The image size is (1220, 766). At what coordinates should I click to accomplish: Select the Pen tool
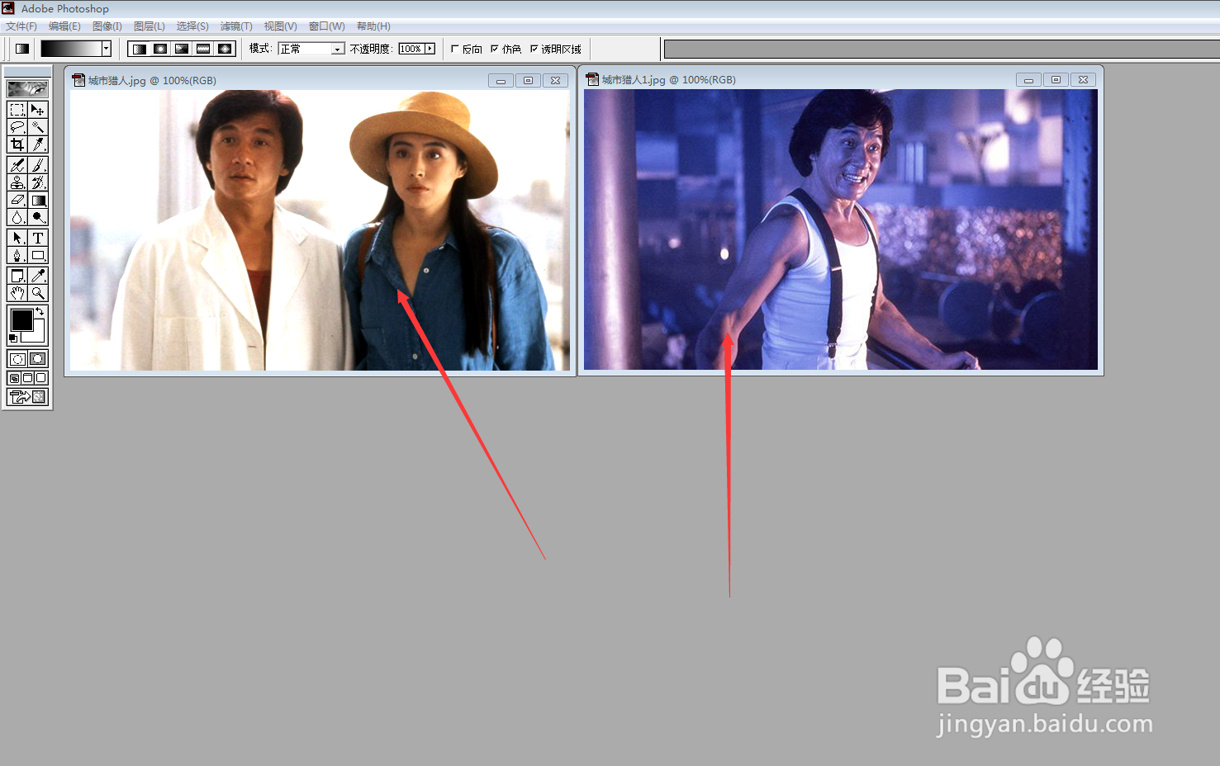pyautogui.click(x=17, y=255)
